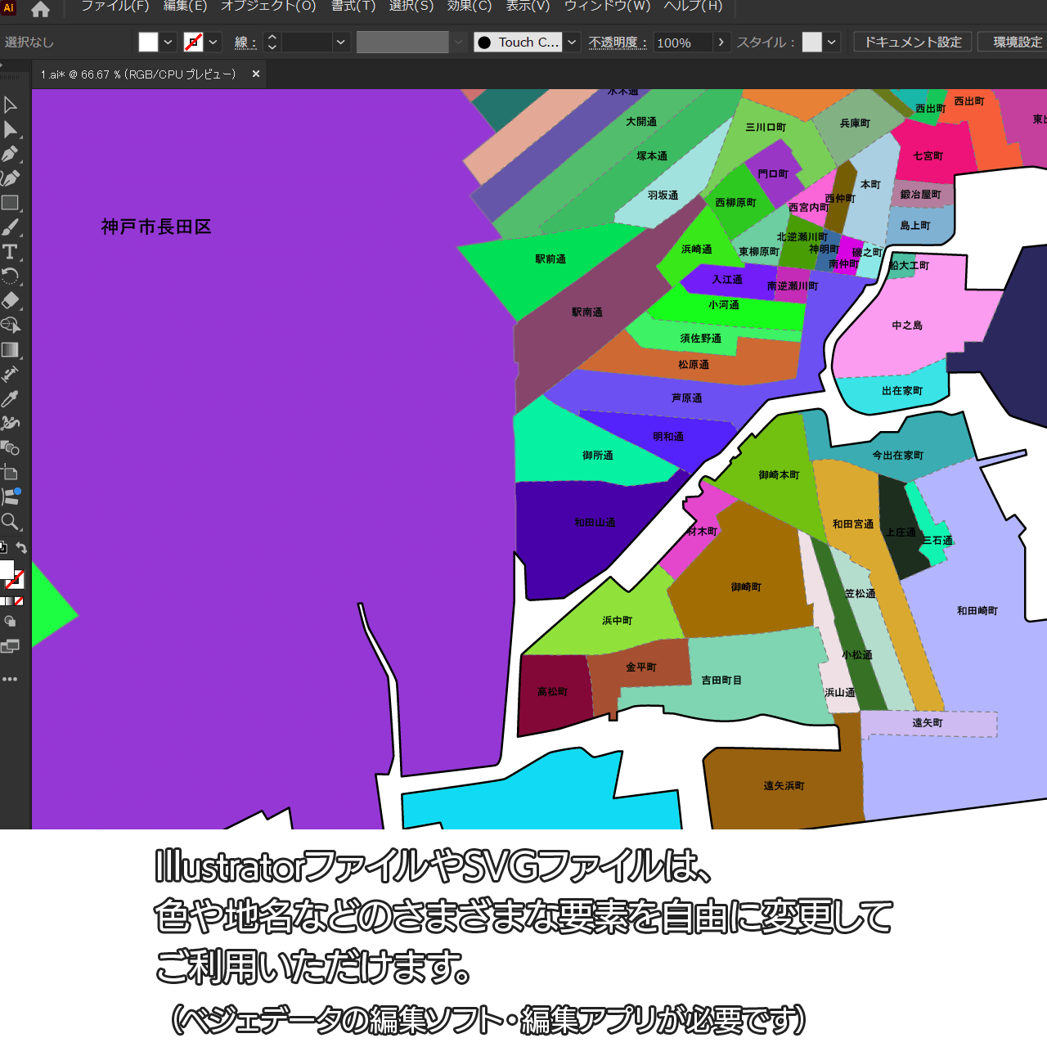Image resolution: width=1047 pixels, height=1047 pixels.
Task: Select the Direct Selection tool
Action: coord(11,129)
